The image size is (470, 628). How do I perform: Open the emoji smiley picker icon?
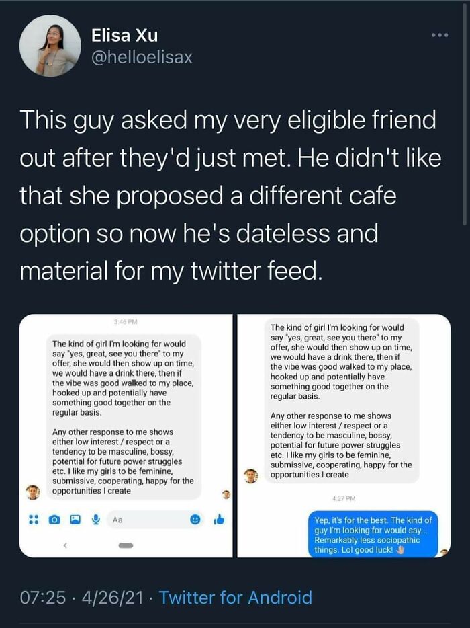pyautogui.click(x=196, y=518)
